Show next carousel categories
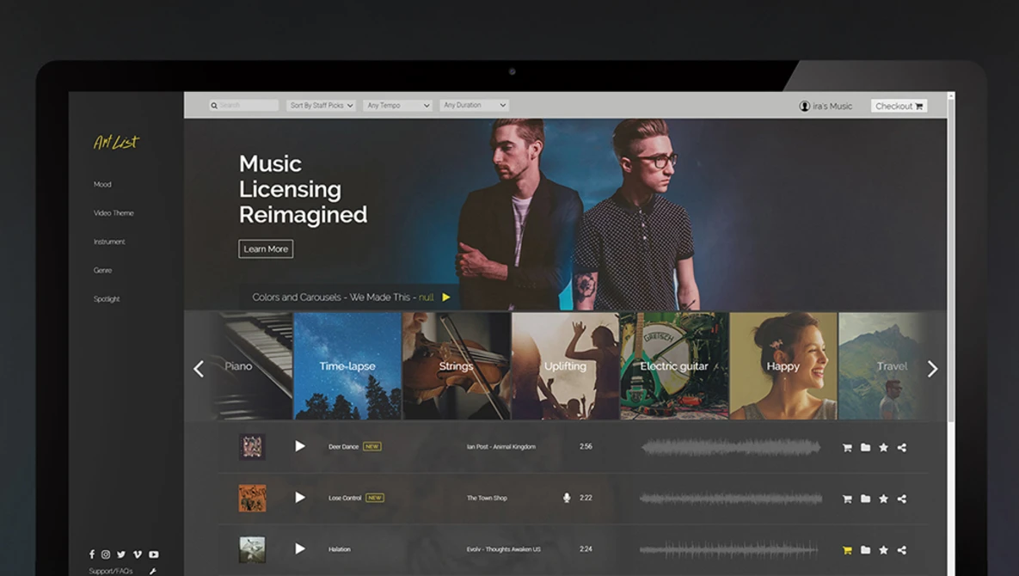The height and width of the screenshot is (576, 1019). (932, 369)
